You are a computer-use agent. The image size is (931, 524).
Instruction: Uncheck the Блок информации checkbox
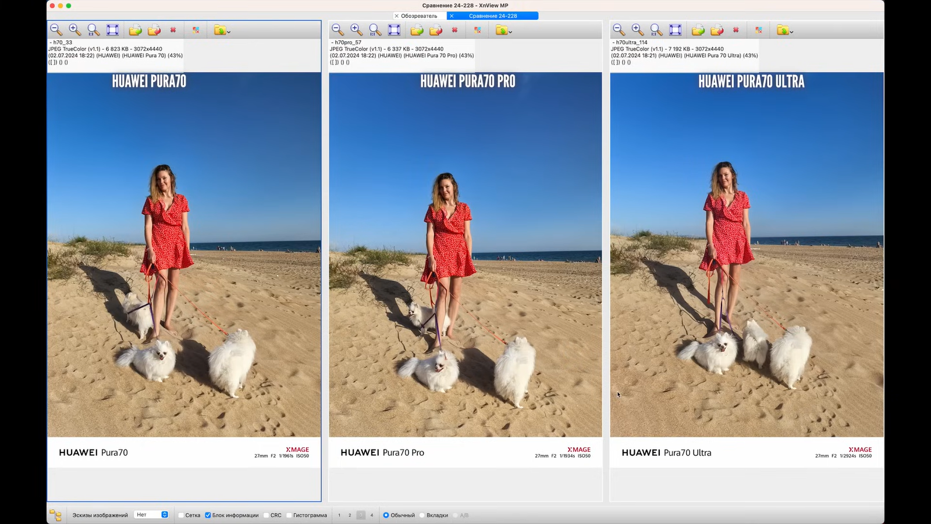(208, 515)
